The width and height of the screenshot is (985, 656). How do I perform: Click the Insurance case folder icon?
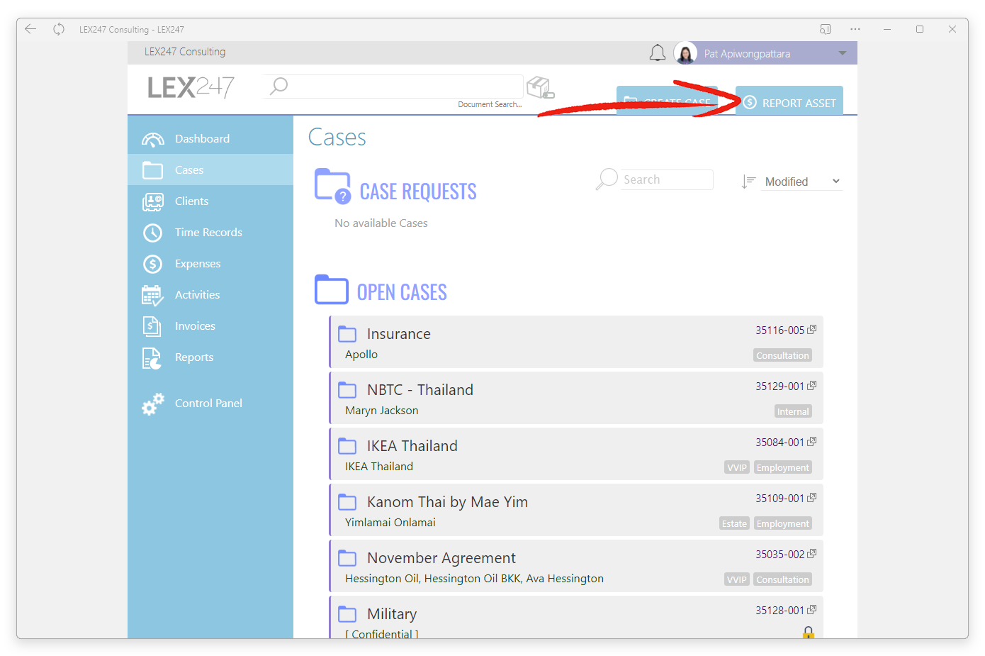click(347, 334)
